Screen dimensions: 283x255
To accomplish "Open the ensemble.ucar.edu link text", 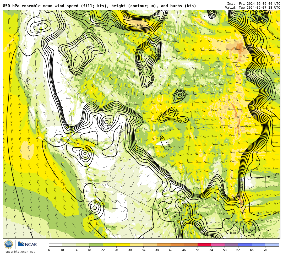I will tap(20, 252).
